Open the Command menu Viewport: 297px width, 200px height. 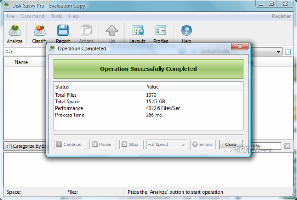pyautogui.click(x=32, y=16)
